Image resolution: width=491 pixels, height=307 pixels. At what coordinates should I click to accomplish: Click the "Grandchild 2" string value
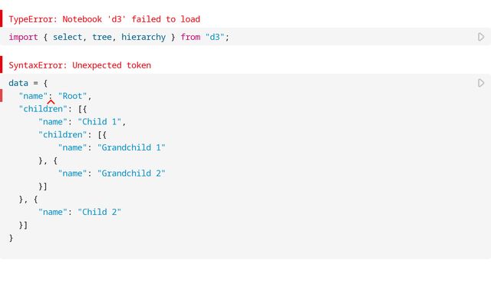[x=131, y=173]
